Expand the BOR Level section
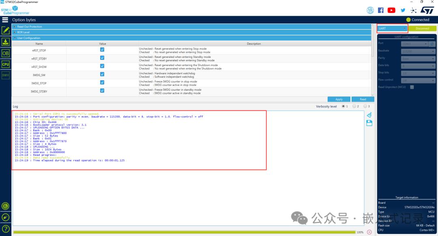438x236 pixels. pyautogui.click(x=191, y=32)
